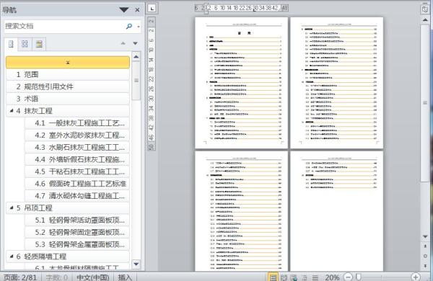
Task: Open zoom dialog via 20% label
Action: pos(332,277)
